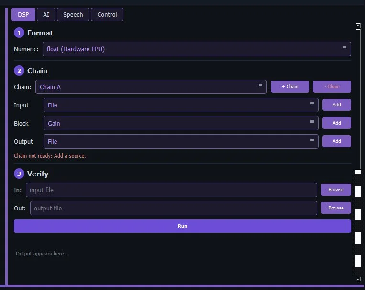Click the 'Output appears here...' text area
The image size is (365, 290).
tap(42, 254)
